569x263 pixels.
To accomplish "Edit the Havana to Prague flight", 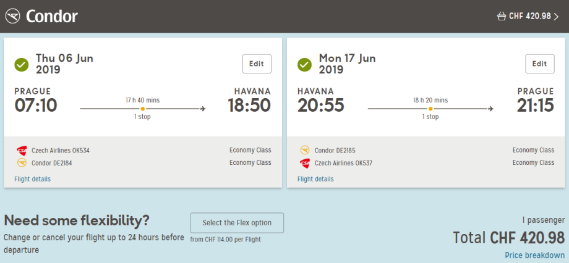I will [540, 64].
